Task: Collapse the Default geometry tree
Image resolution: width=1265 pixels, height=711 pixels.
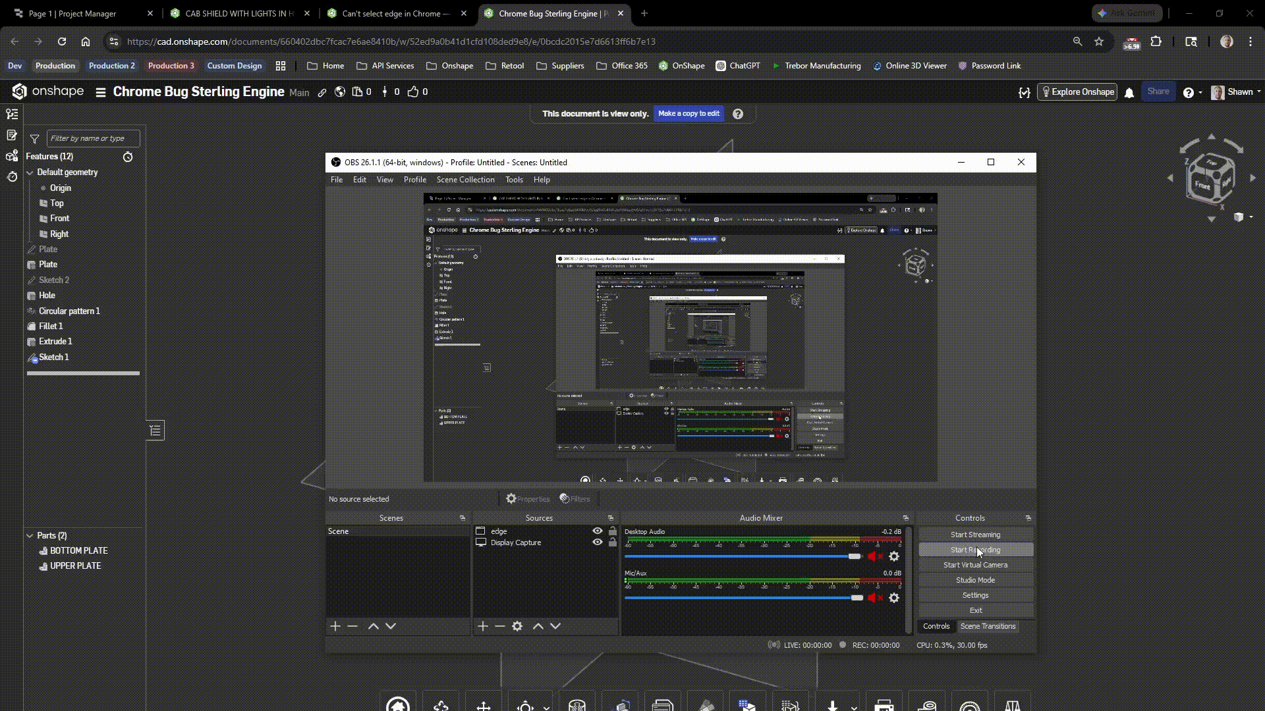Action: point(30,172)
